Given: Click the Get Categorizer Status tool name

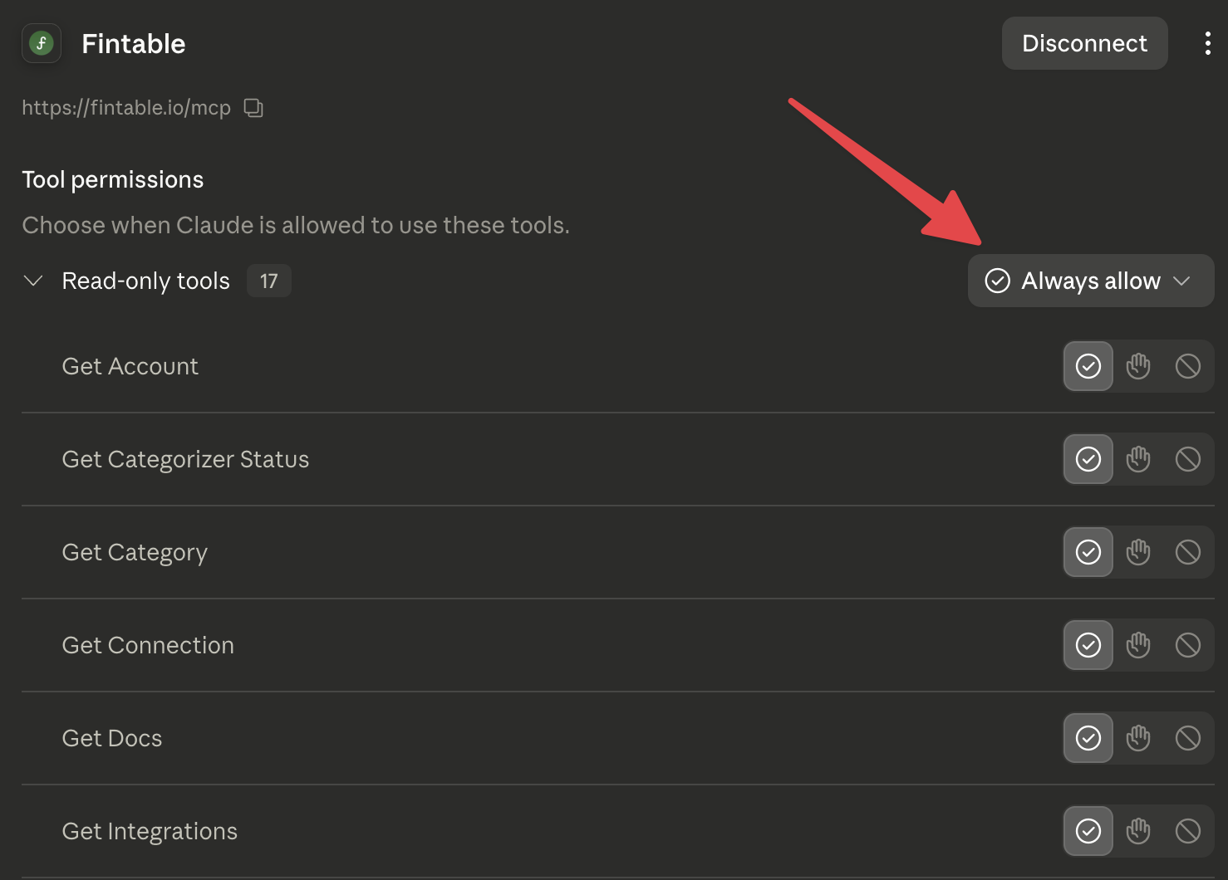Looking at the screenshot, I should click(185, 459).
